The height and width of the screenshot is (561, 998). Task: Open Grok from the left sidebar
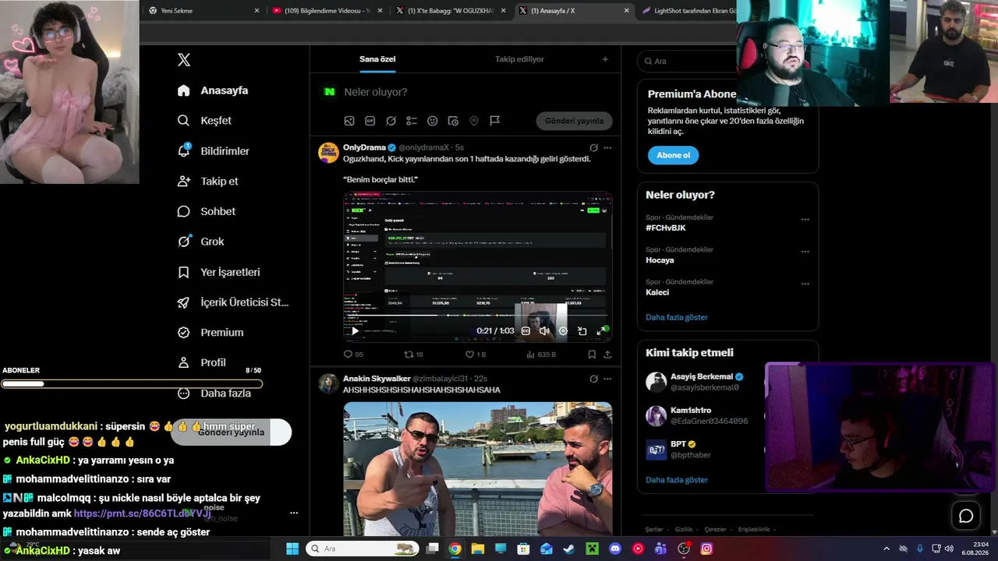[200, 242]
